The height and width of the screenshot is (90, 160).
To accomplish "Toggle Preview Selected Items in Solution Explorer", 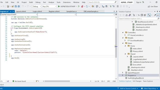I will 158,15.
